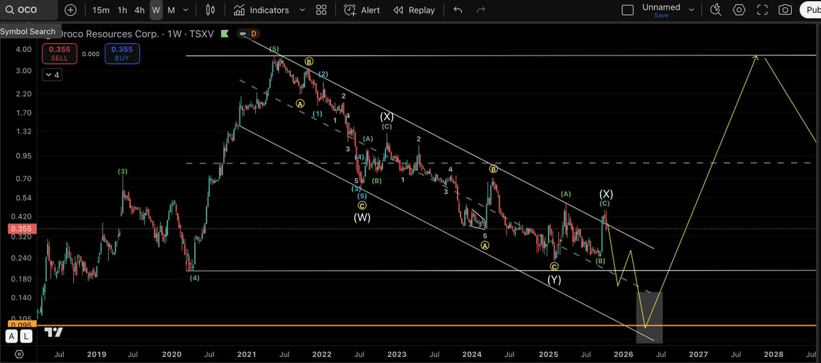Open bottom-left hexagon chart settings icon

point(19,355)
